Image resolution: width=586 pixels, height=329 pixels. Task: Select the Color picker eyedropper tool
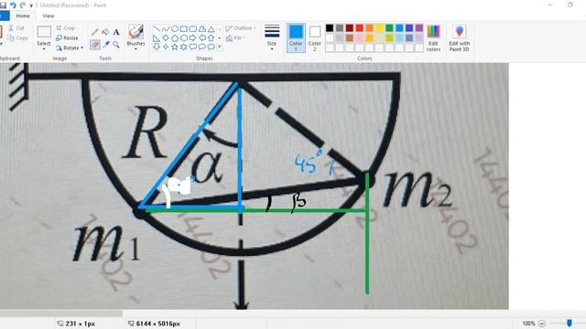[x=106, y=45]
